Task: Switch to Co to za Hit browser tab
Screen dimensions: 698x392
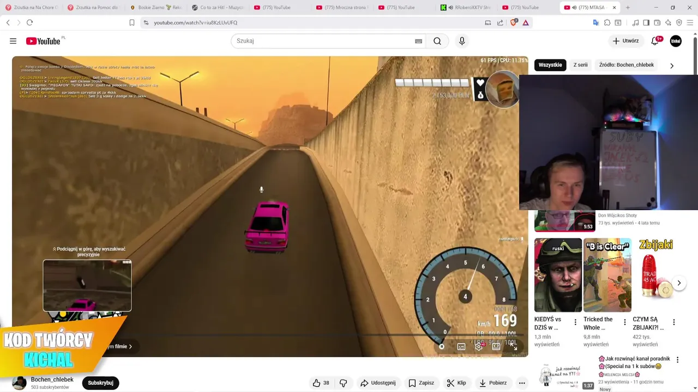Action: point(218,8)
